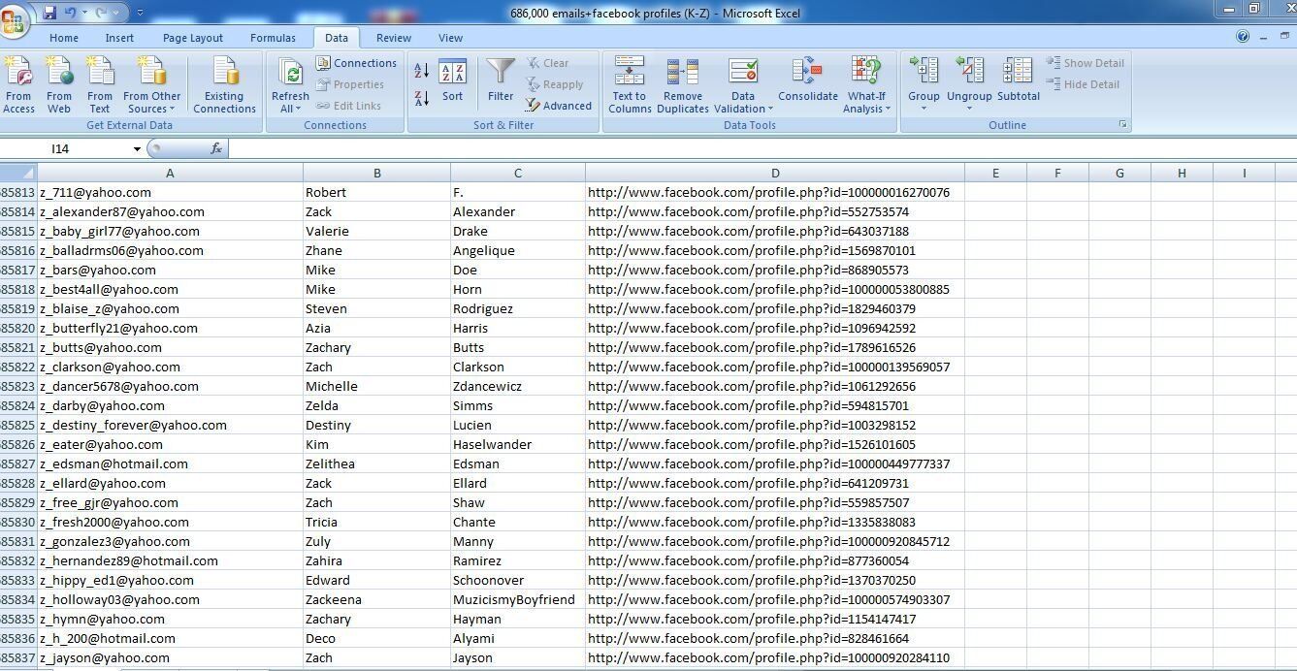Viewport: 1297px width, 671px height.
Task: Expand the Refresh All dropdown arrow
Action: (290, 103)
